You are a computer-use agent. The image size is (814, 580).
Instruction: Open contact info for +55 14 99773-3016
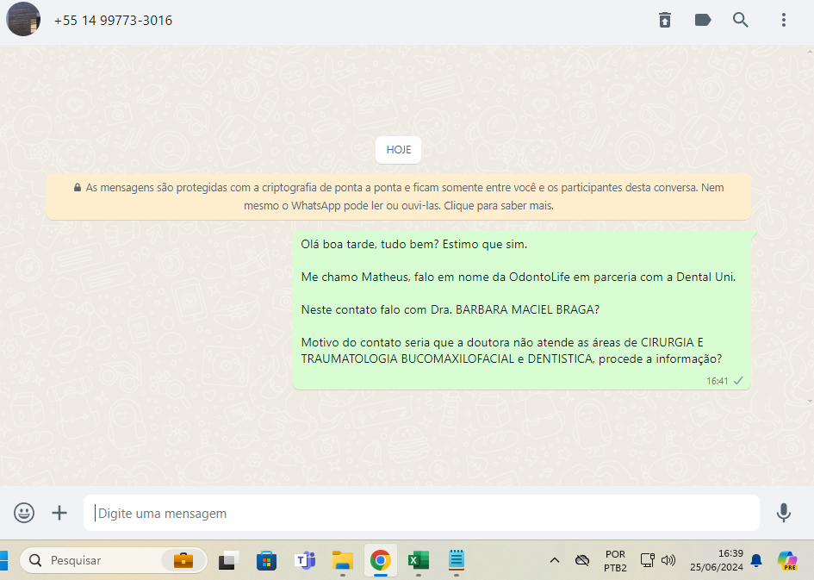pos(113,20)
